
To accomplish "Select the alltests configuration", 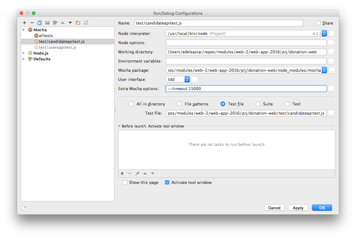I will pyautogui.click(x=46, y=36).
